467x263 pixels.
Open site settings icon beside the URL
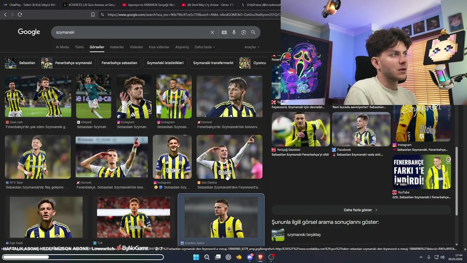[102, 15]
